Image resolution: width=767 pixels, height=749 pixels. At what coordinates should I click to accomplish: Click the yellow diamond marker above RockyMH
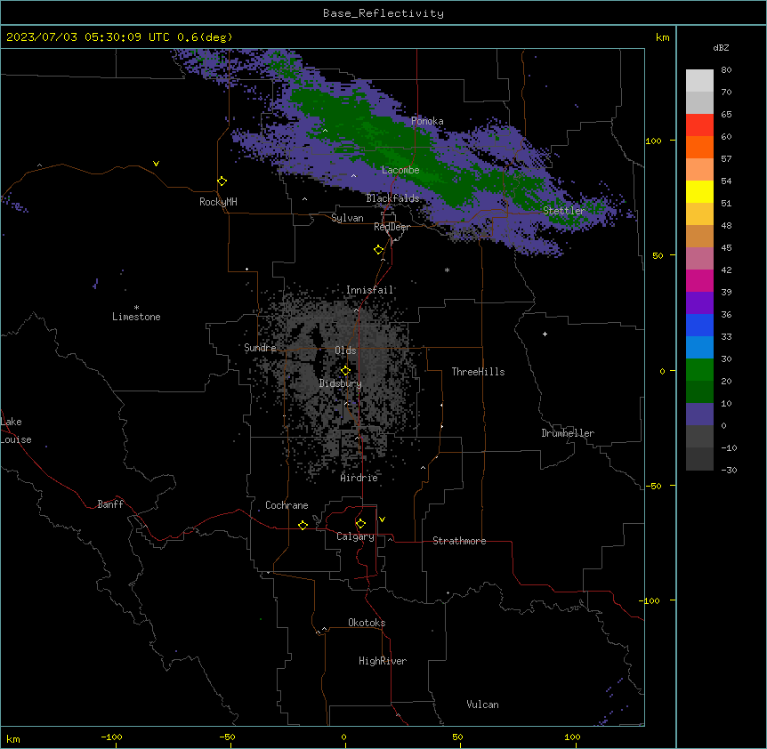(222, 181)
